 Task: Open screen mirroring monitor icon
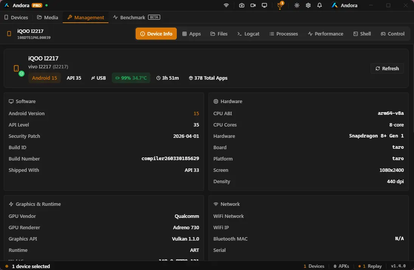coord(264,5)
